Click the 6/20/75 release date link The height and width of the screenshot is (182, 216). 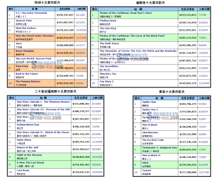click(80, 45)
